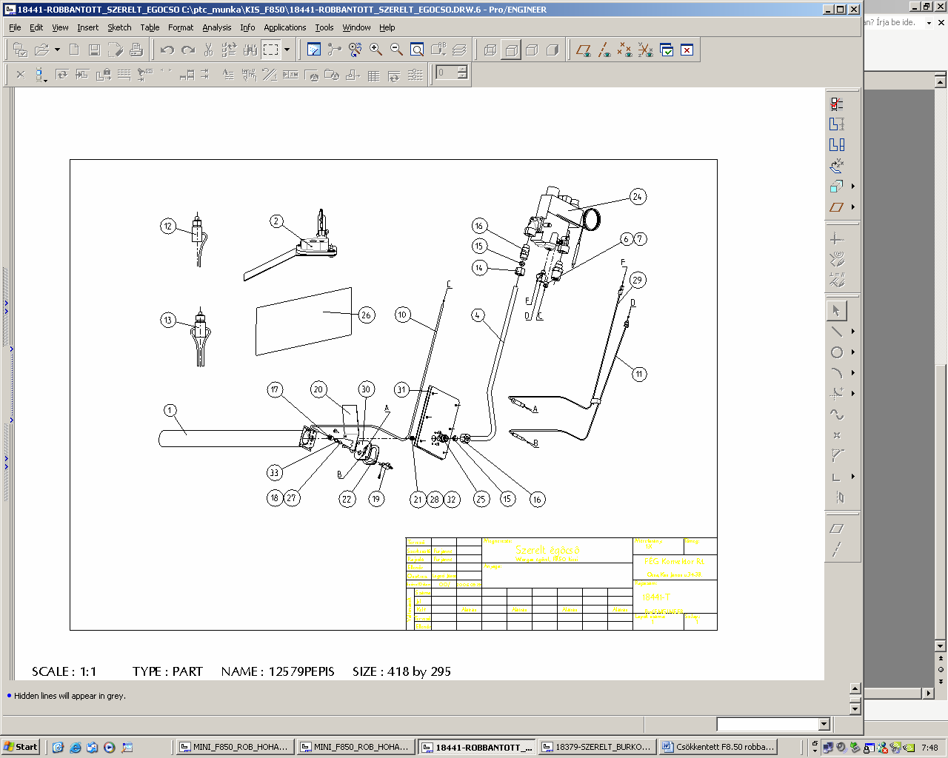Toggle wireframe display mode
The width and height of the screenshot is (948, 758).
click(x=490, y=50)
